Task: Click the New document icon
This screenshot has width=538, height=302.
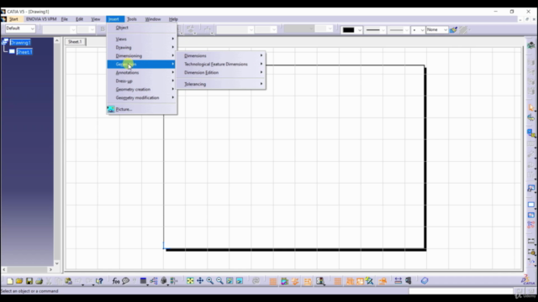Action: pos(9,281)
